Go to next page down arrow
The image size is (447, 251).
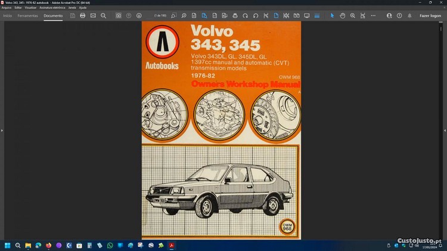139,16
